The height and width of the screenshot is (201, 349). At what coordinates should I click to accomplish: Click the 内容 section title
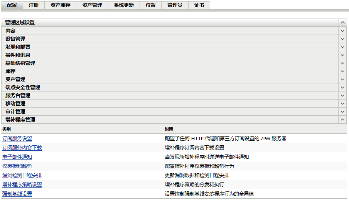[10, 31]
